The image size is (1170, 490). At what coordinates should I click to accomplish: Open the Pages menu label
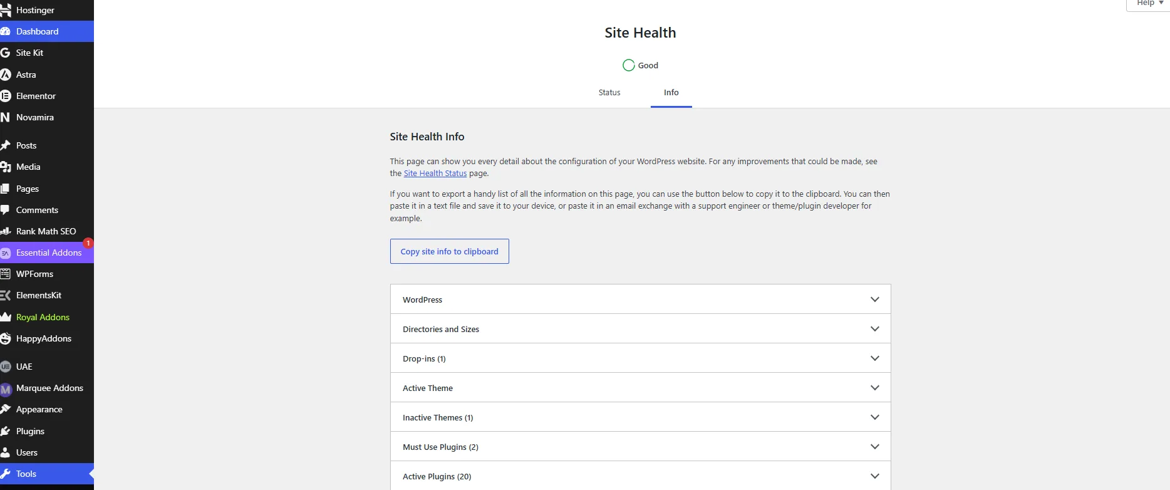(x=28, y=189)
